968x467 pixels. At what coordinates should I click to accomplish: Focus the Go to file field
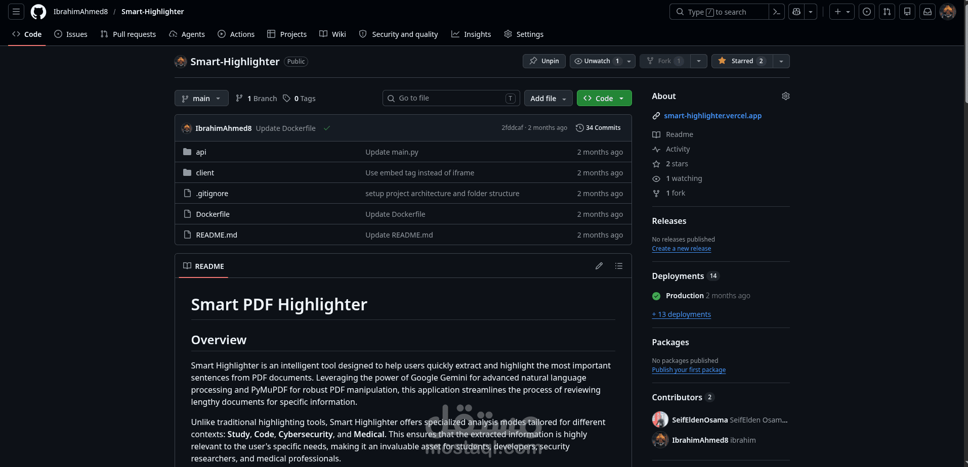pos(451,98)
